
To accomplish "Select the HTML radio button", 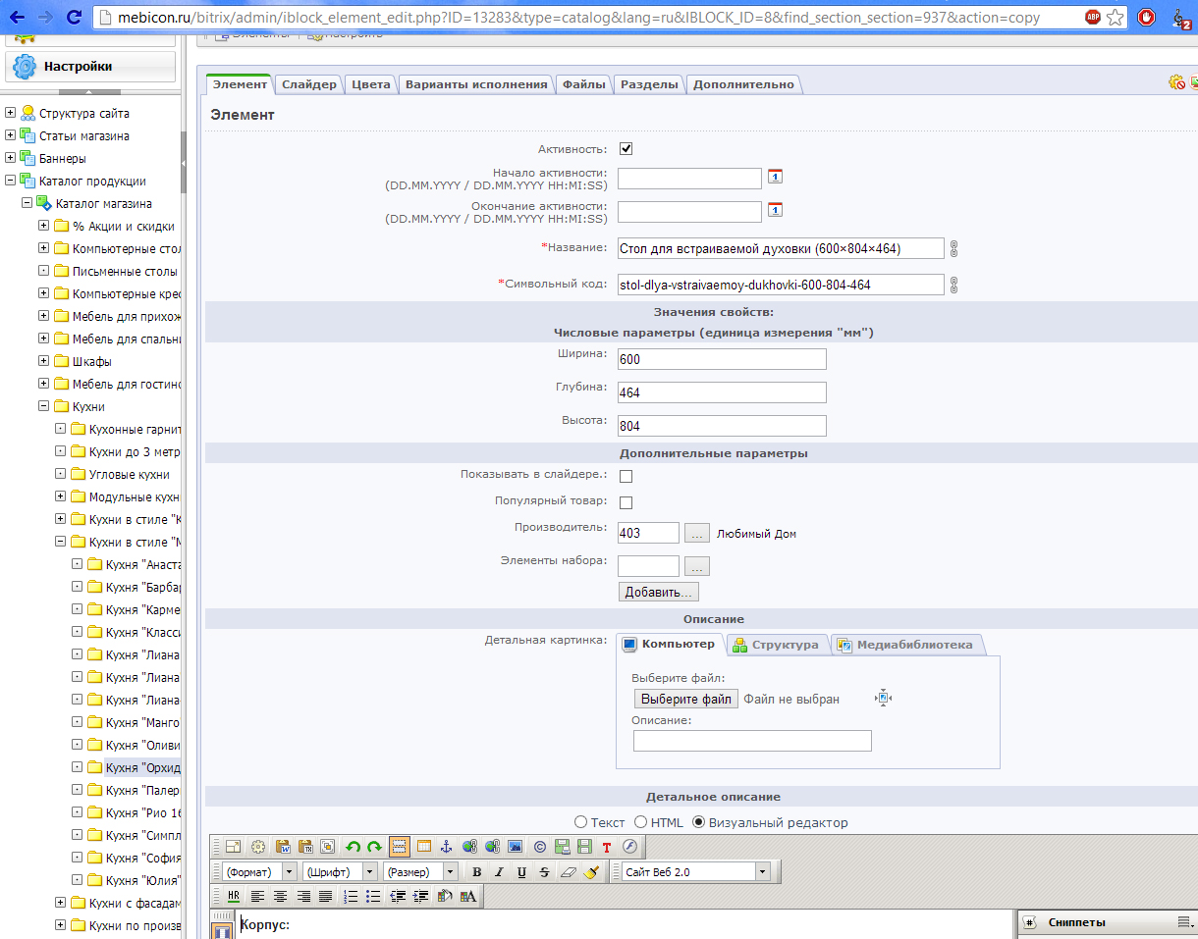I will click(x=640, y=822).
